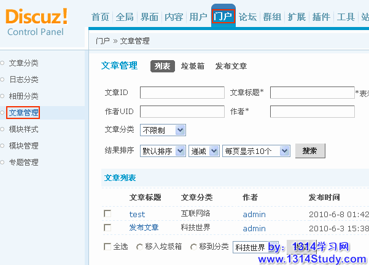Expand the 文章分类 不限制 dropdown
The image size is (369, 265).
(x=163, y=130)
